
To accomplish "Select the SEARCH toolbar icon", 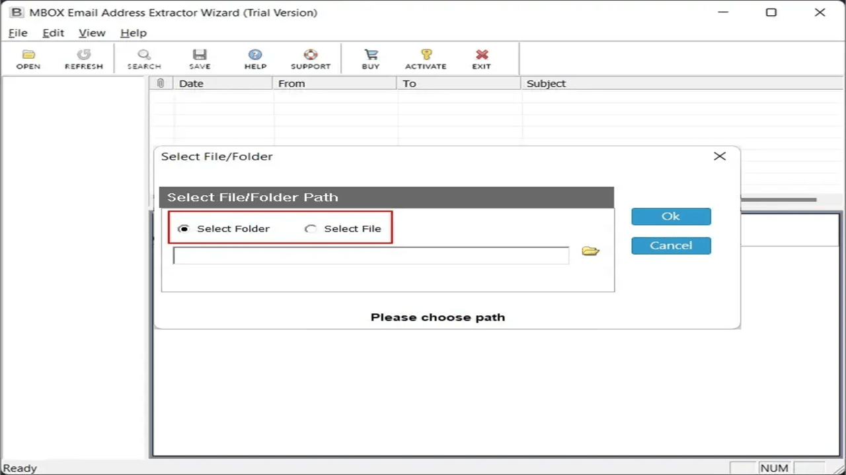I will (x=144, y=59).
